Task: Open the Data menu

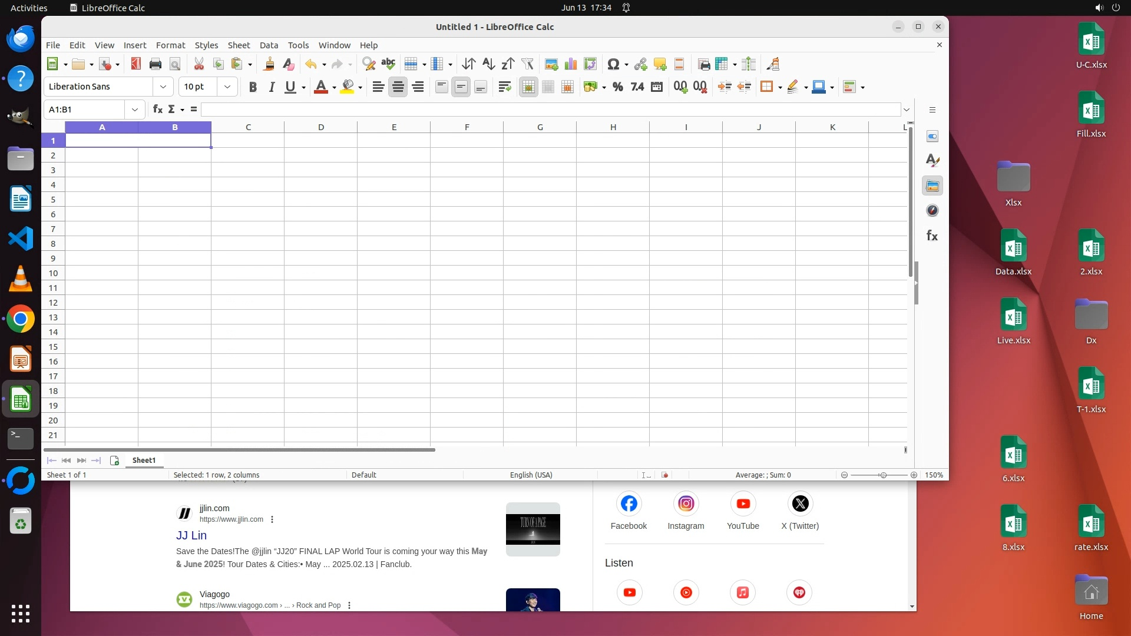Action: coord(269,45)
